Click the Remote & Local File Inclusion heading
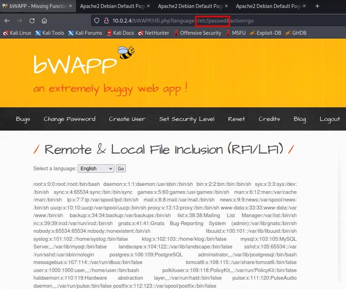The height and width of the screenshot is (289, 346). [x=164, y=149]
